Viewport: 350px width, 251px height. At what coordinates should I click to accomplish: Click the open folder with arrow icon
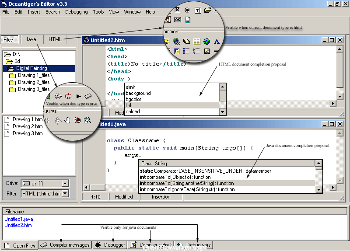click(x=207, y=10)
